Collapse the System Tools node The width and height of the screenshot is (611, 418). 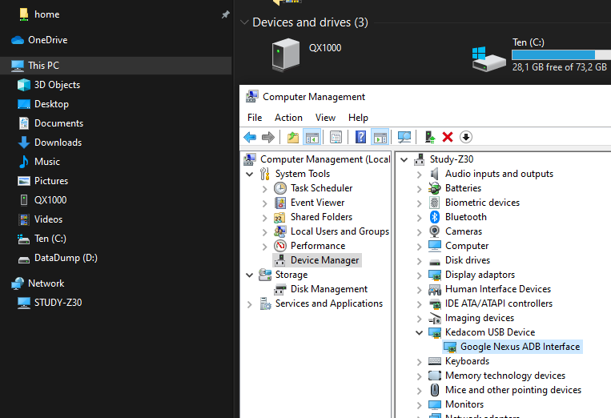(250, 174)
